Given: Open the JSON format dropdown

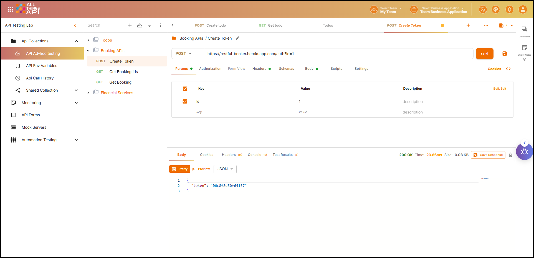Looking at the screenshot, I should coord(225,169).
